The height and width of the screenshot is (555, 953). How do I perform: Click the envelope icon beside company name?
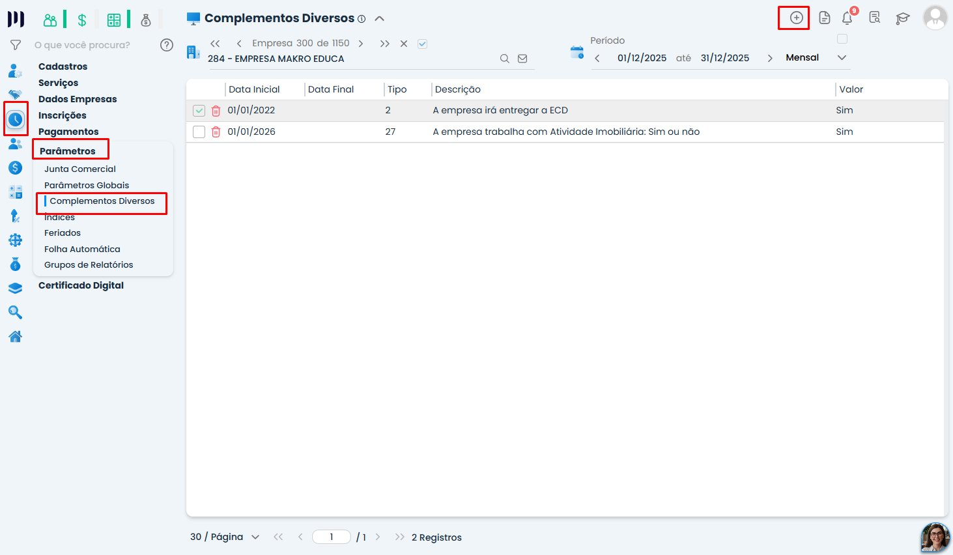pos(522,59)
